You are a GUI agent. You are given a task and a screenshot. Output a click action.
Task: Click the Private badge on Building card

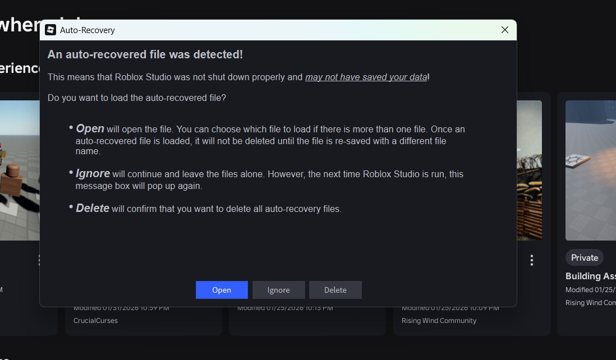click(584, 257)
